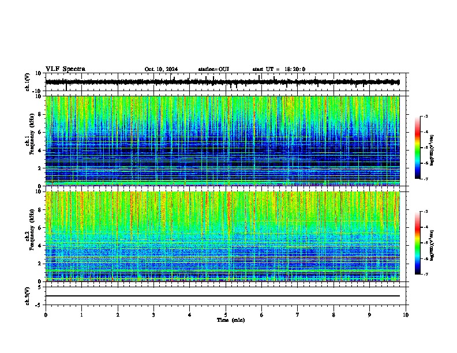457x353 pixels.
Task: Click the "2" kHz tick of ch.2 spectrogram
Action: (40, 264)
